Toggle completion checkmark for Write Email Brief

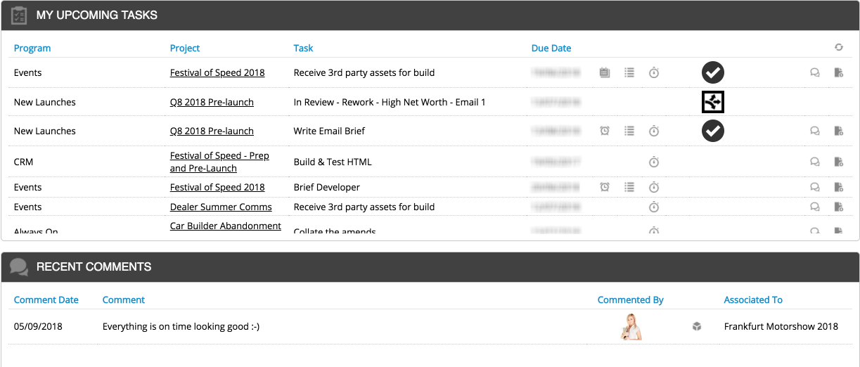point(712,131)
